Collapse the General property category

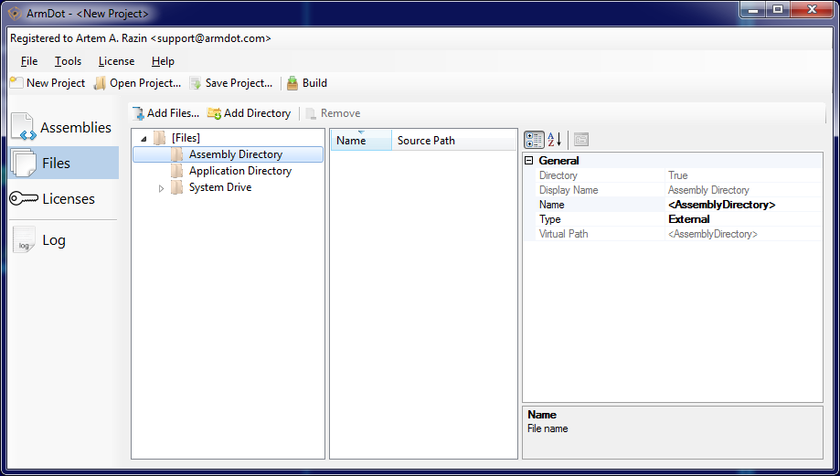click(x=529, y=161)
